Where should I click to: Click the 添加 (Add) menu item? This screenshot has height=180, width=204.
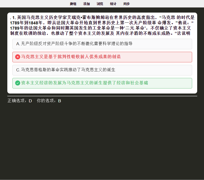click(86, 4)
